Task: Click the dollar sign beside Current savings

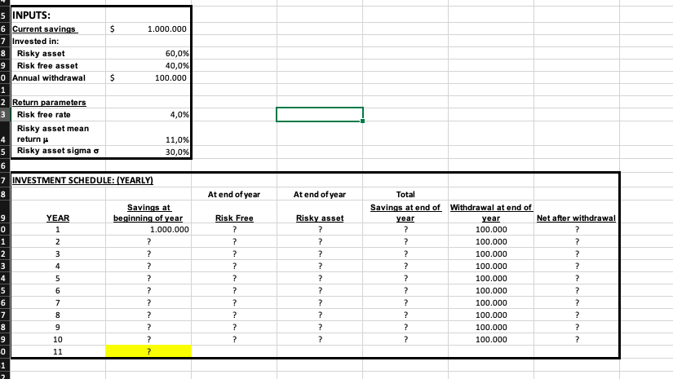Action: click(112, 29)
